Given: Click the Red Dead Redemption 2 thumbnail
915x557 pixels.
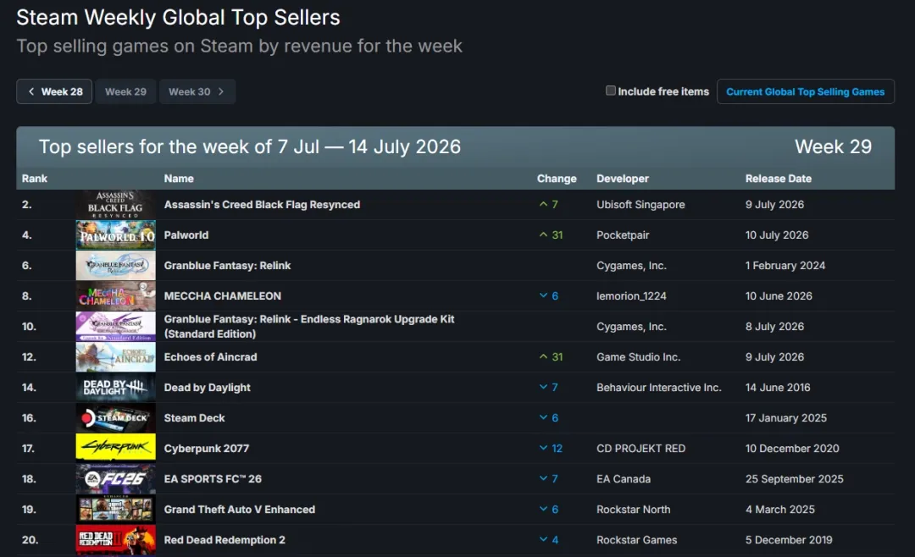Looking at the screenshot, I should point(115,539).
